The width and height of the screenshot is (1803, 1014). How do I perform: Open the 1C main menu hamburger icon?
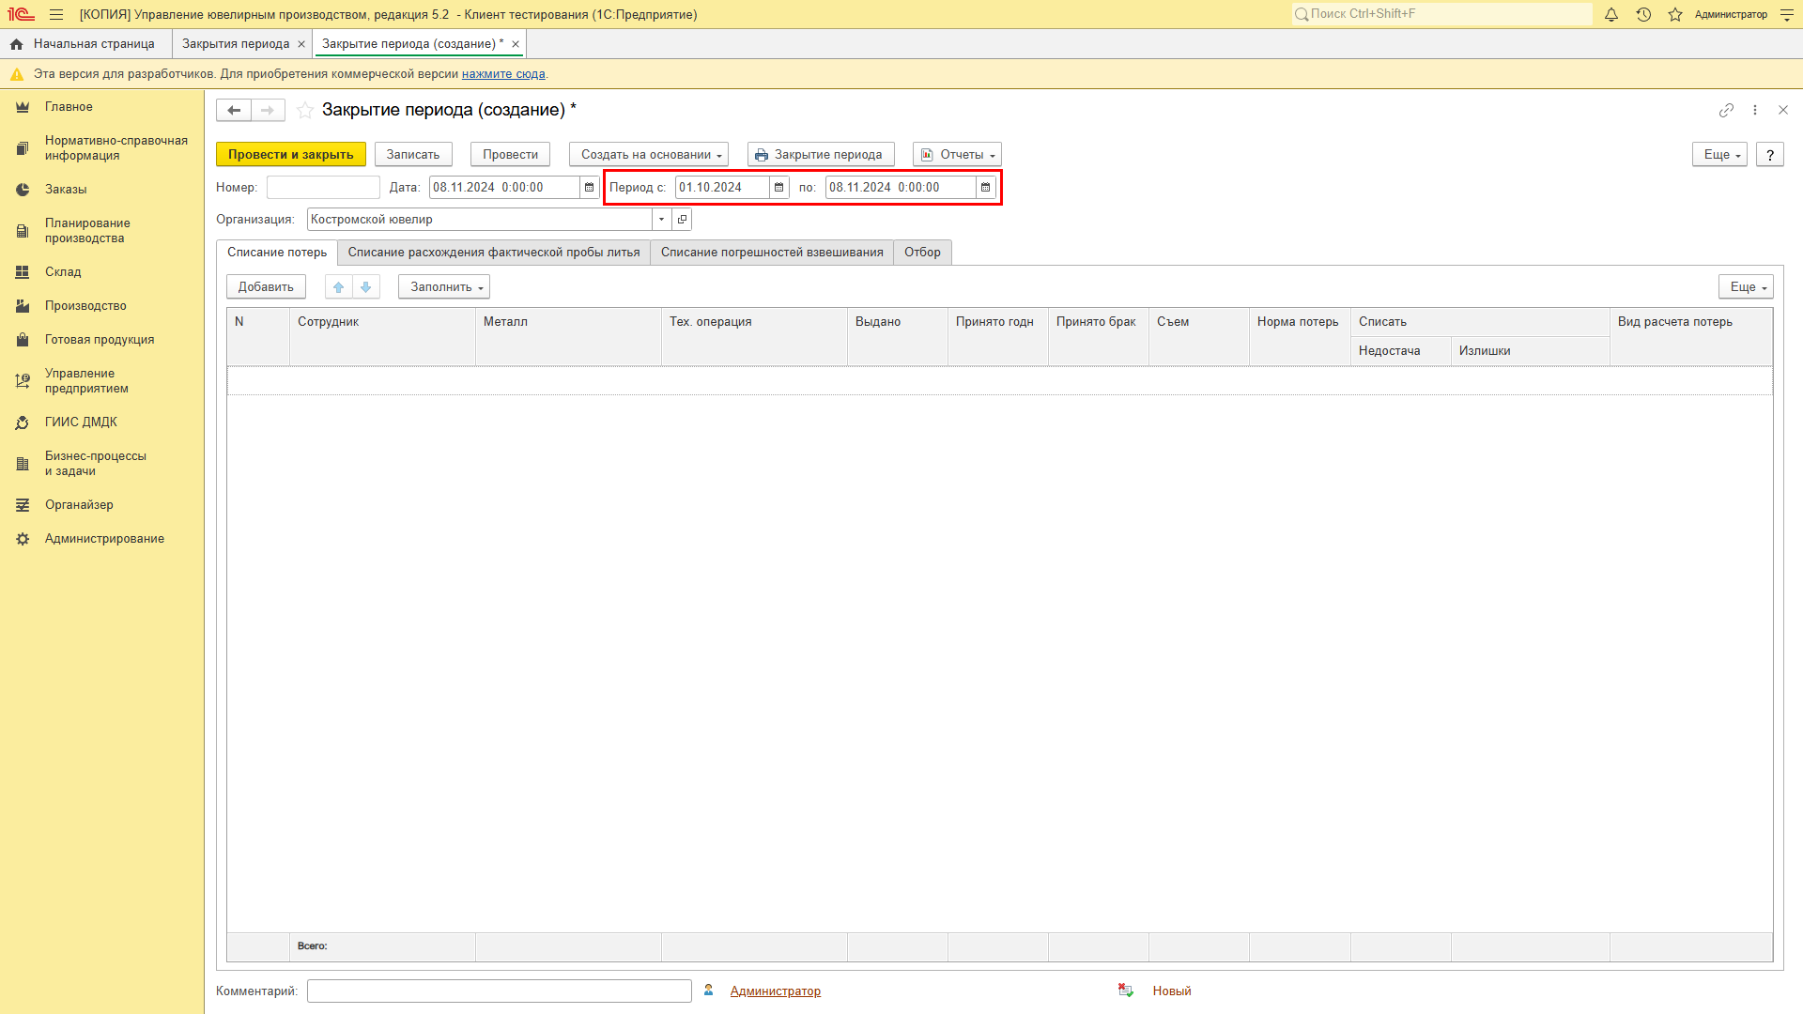coord(56,14)
